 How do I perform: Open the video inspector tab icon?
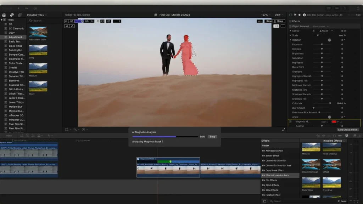(291, 15)
